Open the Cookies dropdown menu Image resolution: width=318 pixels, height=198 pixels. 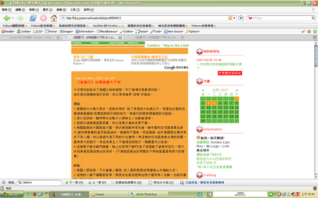[24, 31]
